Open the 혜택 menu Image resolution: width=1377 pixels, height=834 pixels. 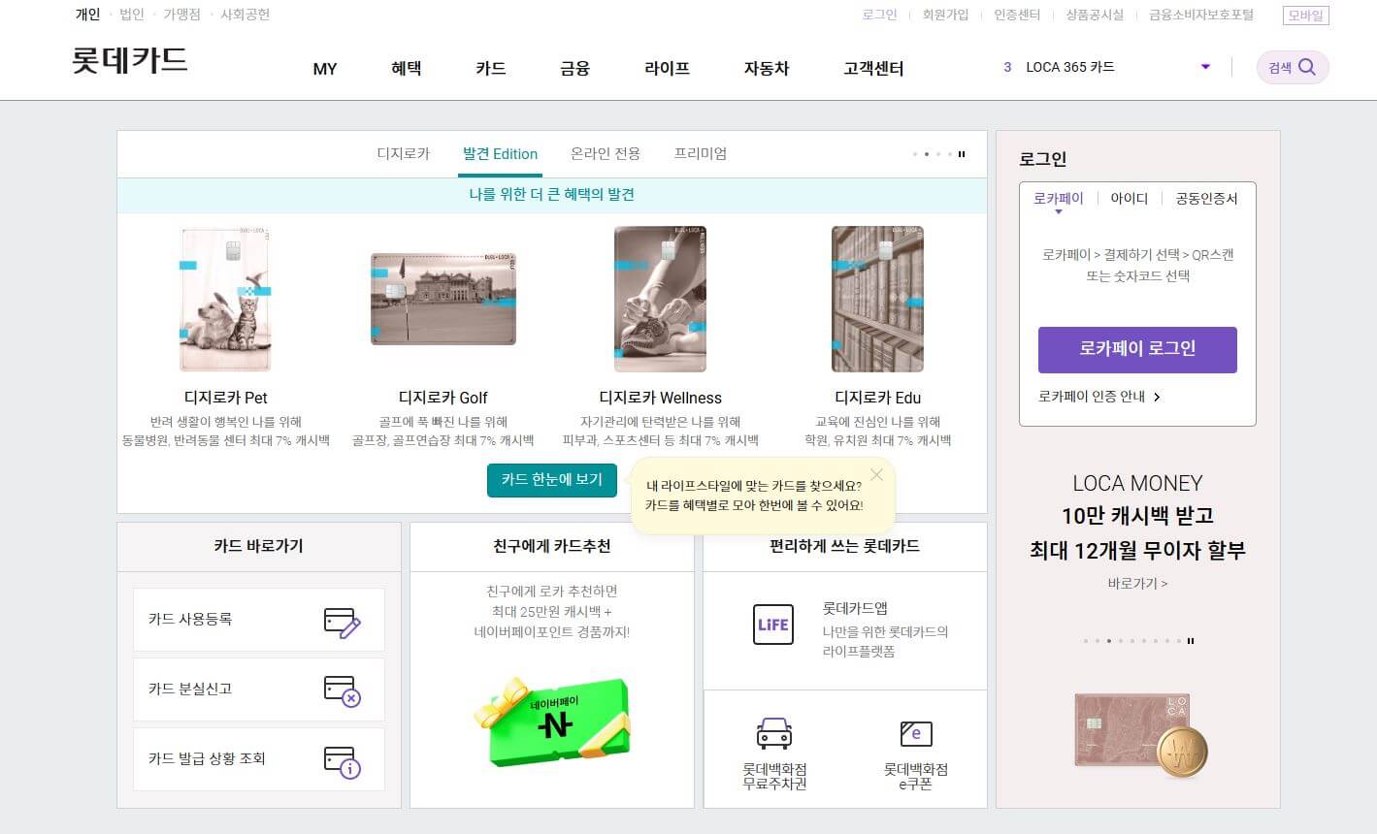click(x=406, y=68)
